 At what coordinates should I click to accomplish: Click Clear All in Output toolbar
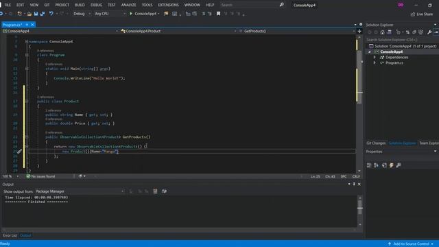pyautogui.click(x=155, y=191)
